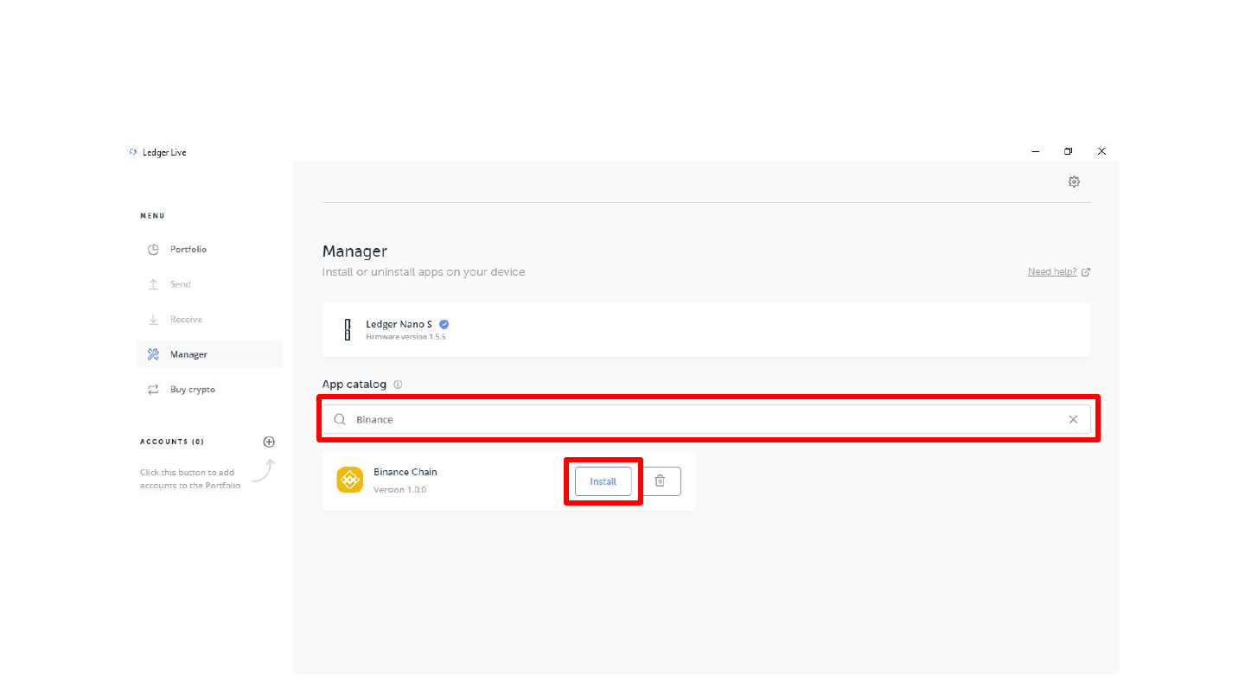The image size is (1245, 700).
Task: Restore down the Ledger Live window
Action: (x=1069, y=151)
